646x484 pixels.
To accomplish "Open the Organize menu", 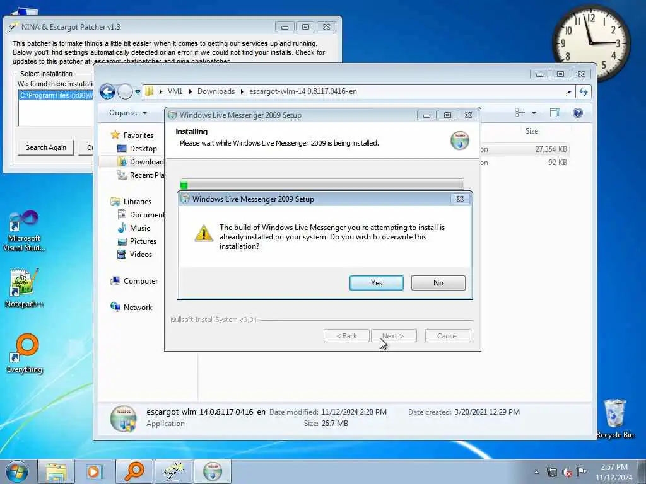I will tap(127, 113).
